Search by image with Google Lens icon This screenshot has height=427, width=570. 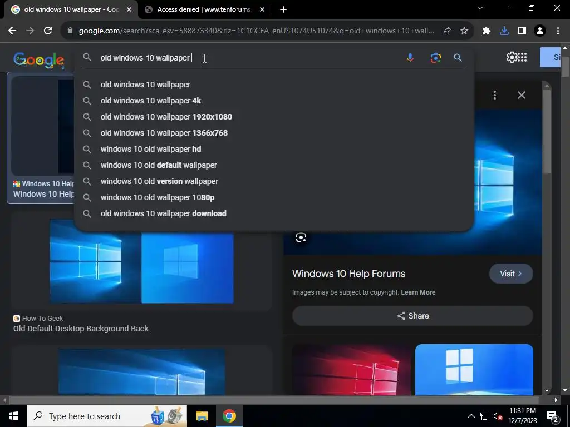point(435,58)
